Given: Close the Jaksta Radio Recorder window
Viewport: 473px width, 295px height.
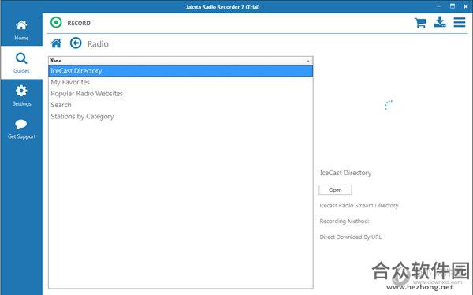Looking at the screenshot, I should pyautogui.click(x=465, y=6).
